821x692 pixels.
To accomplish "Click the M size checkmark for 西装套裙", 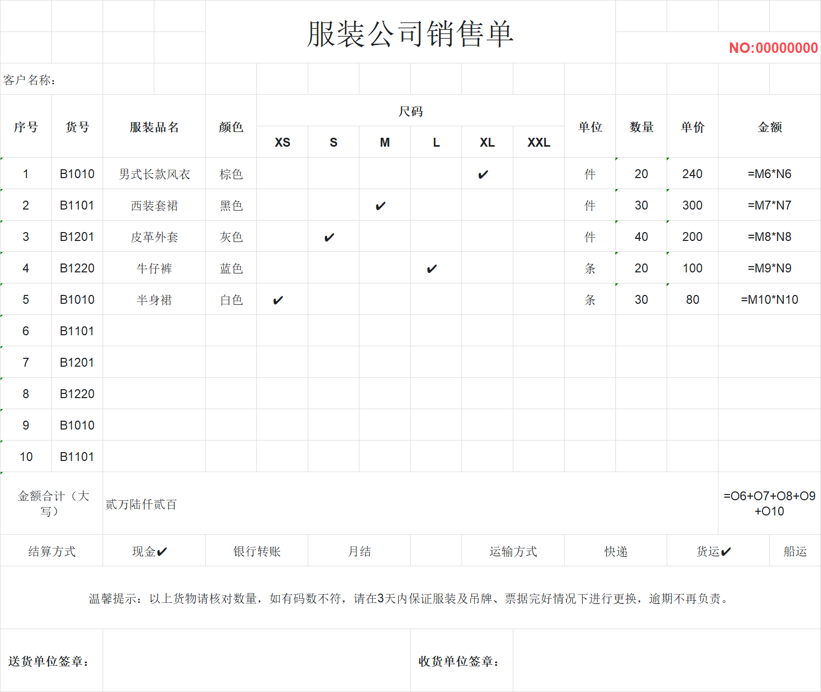I will 380,206.
